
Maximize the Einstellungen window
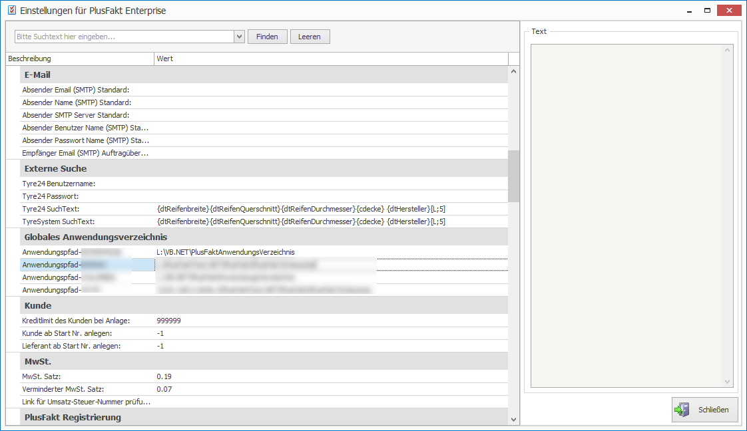(x=708, y=11)
